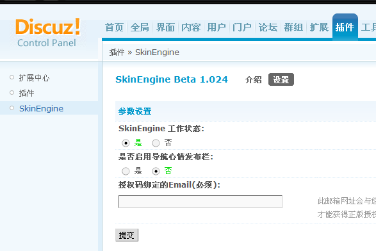Click the SkinEngine breadcrumb text
Image resolution: width=376 pixels, height=251 pixels.
click(157, 52)
